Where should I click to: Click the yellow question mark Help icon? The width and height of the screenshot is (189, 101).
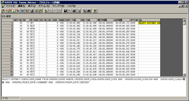click(95, 11)
